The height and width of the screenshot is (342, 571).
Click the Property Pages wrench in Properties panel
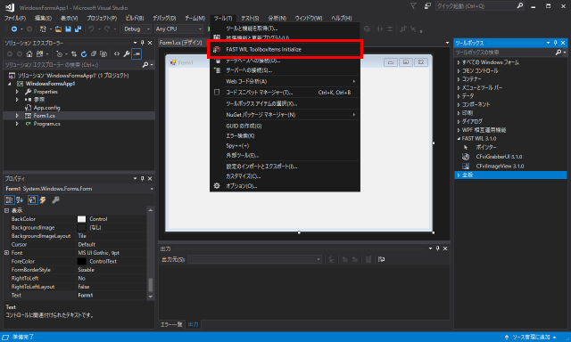[55, 199]
